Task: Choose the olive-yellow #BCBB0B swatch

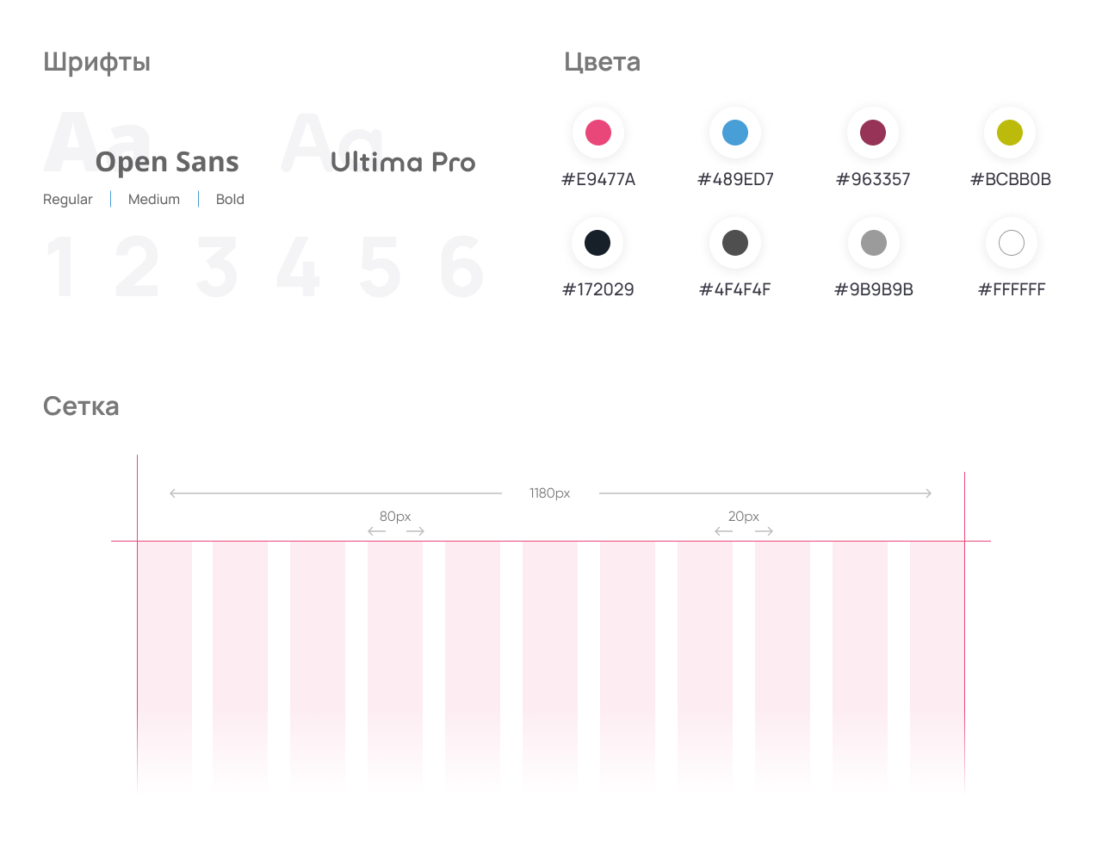Action: click(1010, 133)
